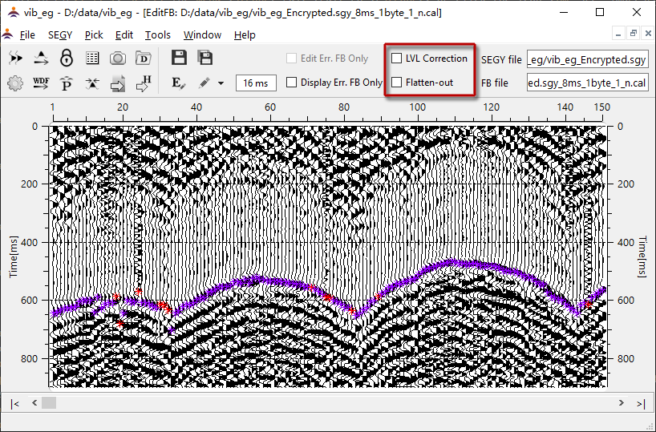Screen dimensions: 656x432
Task: Click the horizontal scrollbar thumb
Action: [x=49, y=402]
